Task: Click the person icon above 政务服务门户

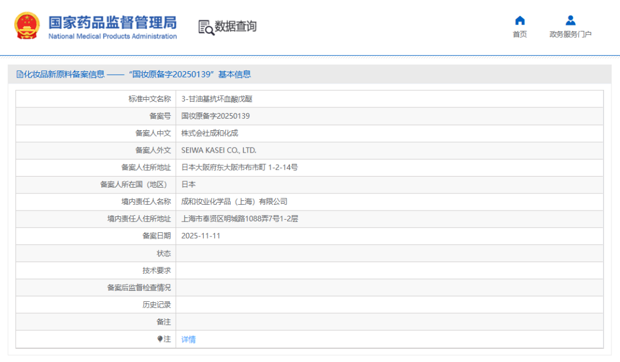Action: (x=570, y=20)
